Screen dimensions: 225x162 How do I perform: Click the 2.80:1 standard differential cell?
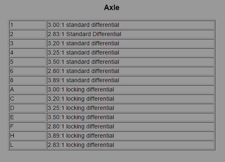pos(130,71)
